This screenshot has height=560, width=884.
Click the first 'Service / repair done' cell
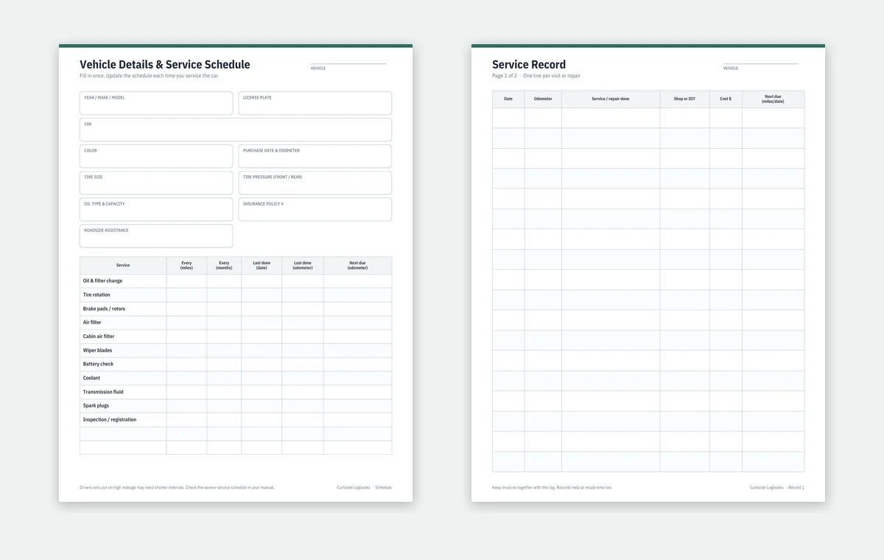[x=611, y=118]
